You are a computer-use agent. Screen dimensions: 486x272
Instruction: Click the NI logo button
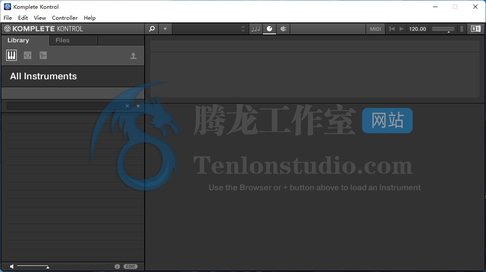tap(475, 29)
